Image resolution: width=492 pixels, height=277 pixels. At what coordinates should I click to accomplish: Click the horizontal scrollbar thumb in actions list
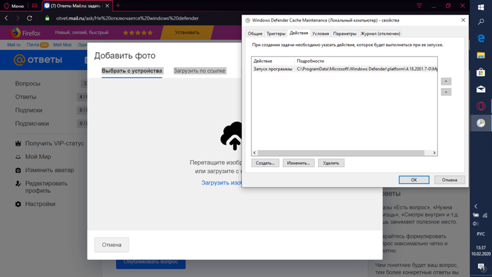(x=341, y=153)
